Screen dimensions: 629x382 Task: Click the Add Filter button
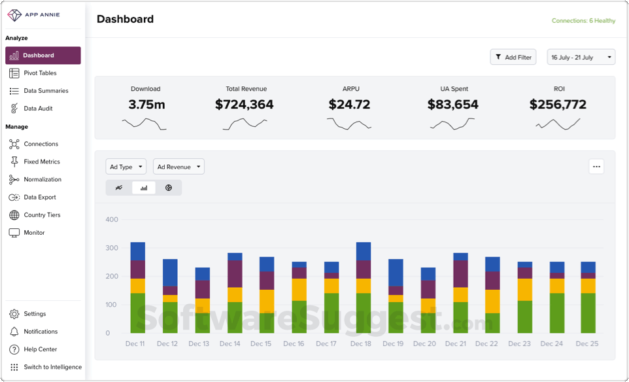click(x=513, y=57)
